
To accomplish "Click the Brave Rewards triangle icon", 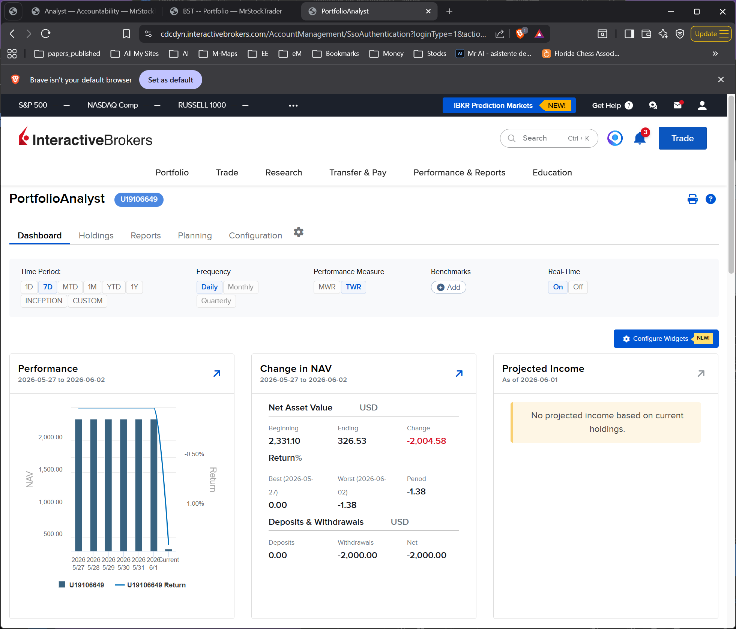I will point(539,34).
